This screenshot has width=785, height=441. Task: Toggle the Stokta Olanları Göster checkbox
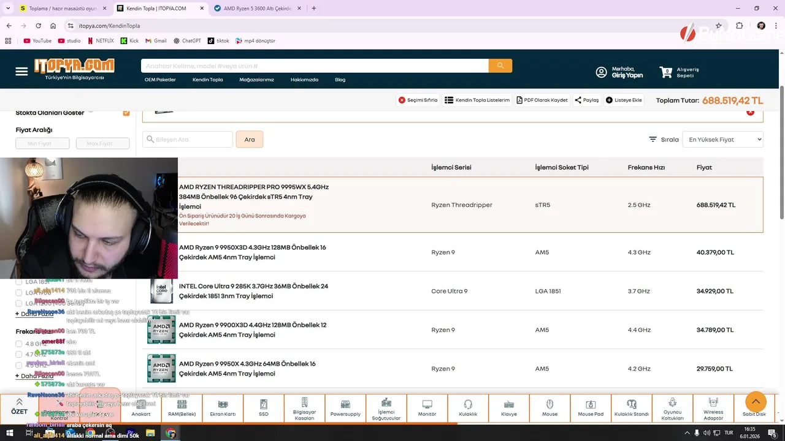(x=126, y=113)
